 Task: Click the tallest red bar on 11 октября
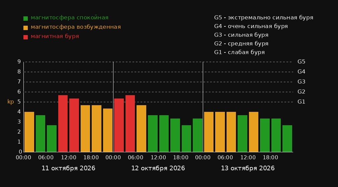click(x=63, y=124)
